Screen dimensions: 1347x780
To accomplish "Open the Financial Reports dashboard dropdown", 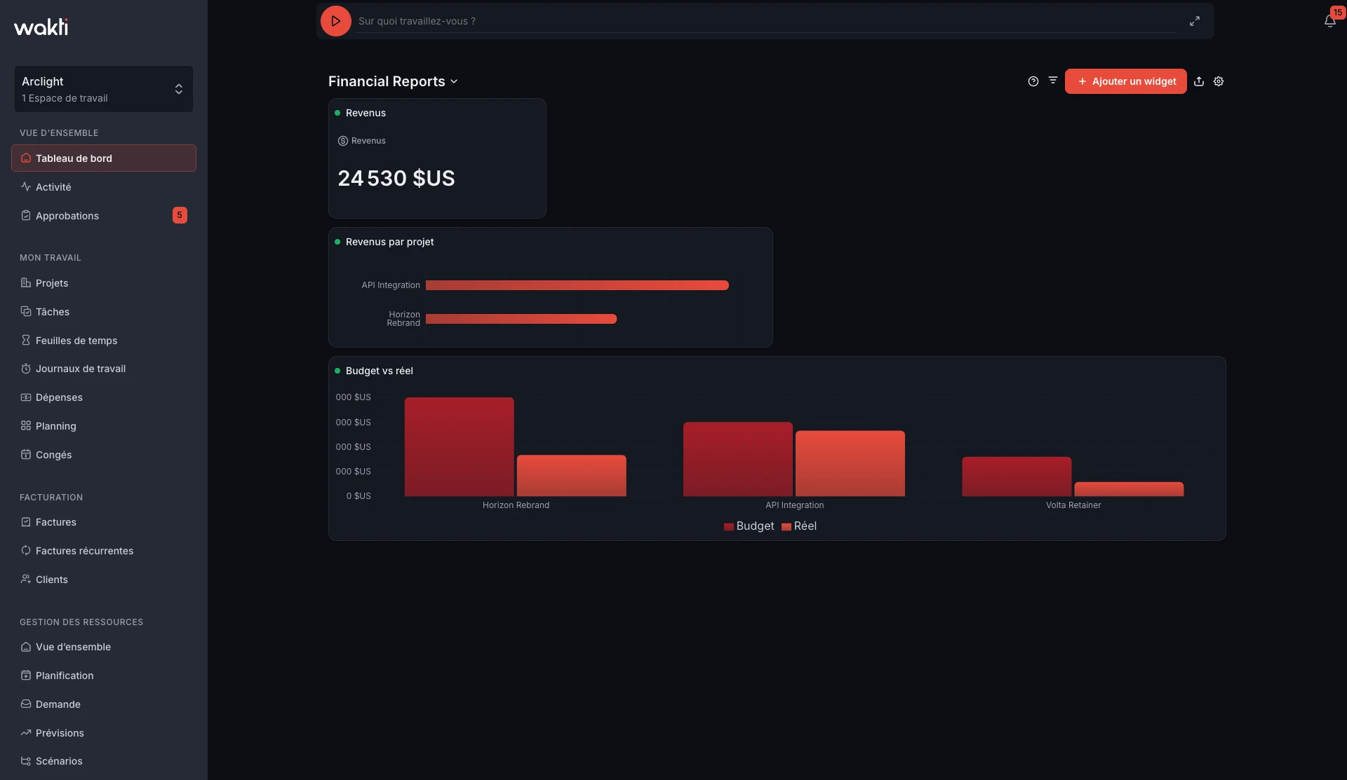I will point(393,81).
